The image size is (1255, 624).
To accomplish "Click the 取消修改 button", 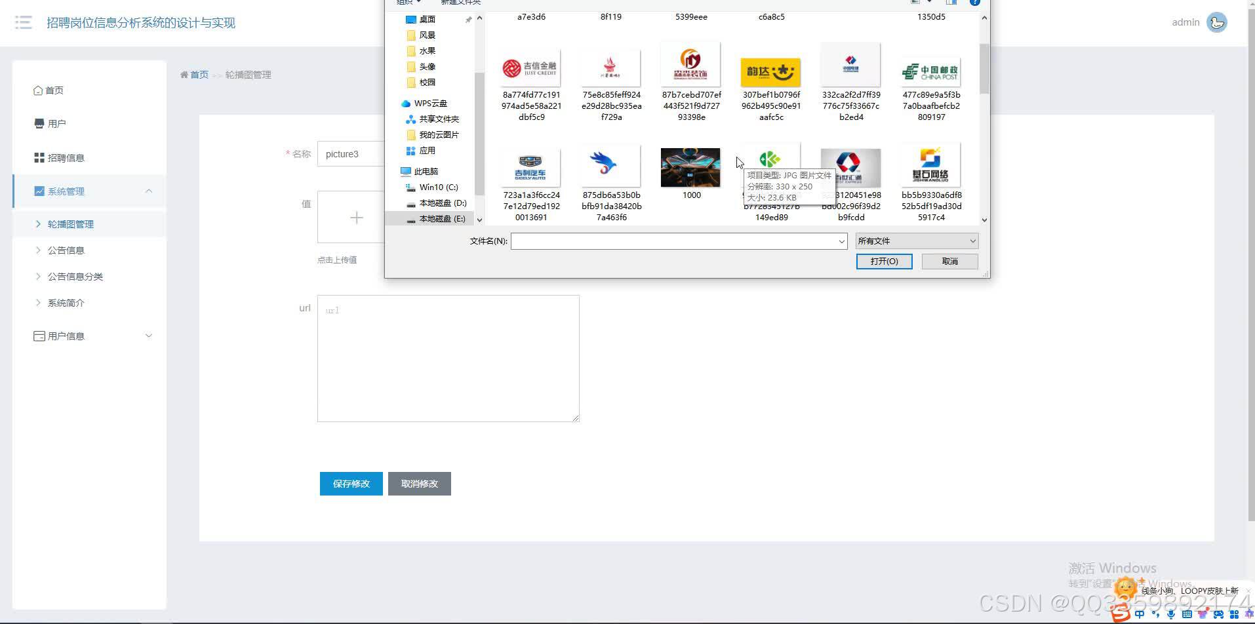I will click(x=420, y=484).
